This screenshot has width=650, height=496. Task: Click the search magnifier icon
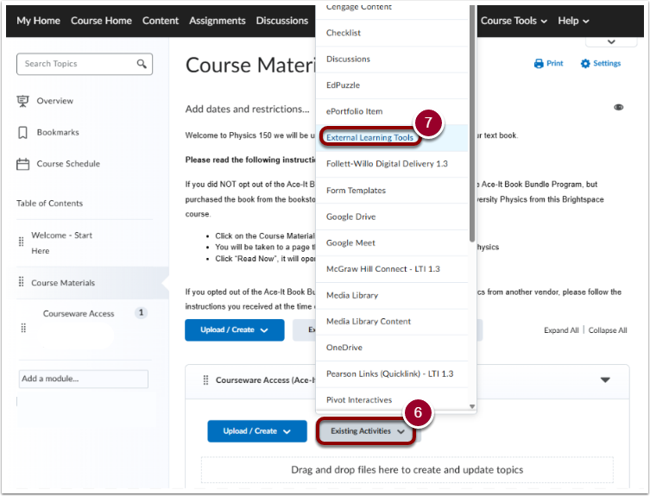click(142, 64)
